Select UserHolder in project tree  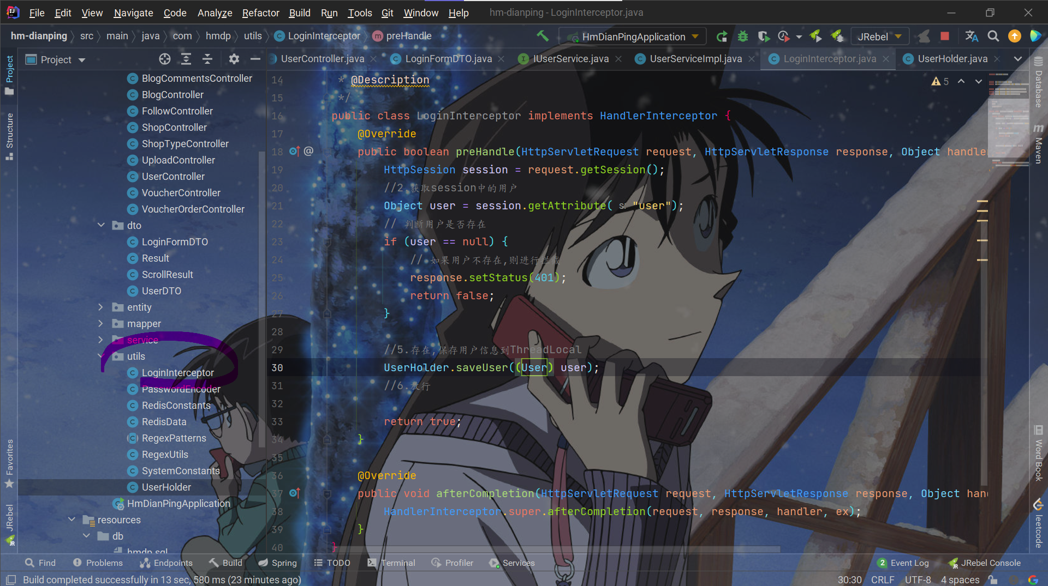(166, 487)
